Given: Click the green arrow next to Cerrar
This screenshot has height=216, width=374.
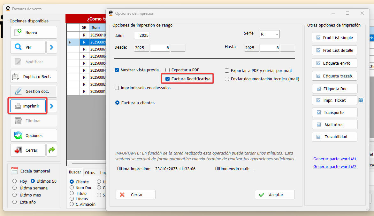Looking at the screenshot, I should [x=52, y=150].
